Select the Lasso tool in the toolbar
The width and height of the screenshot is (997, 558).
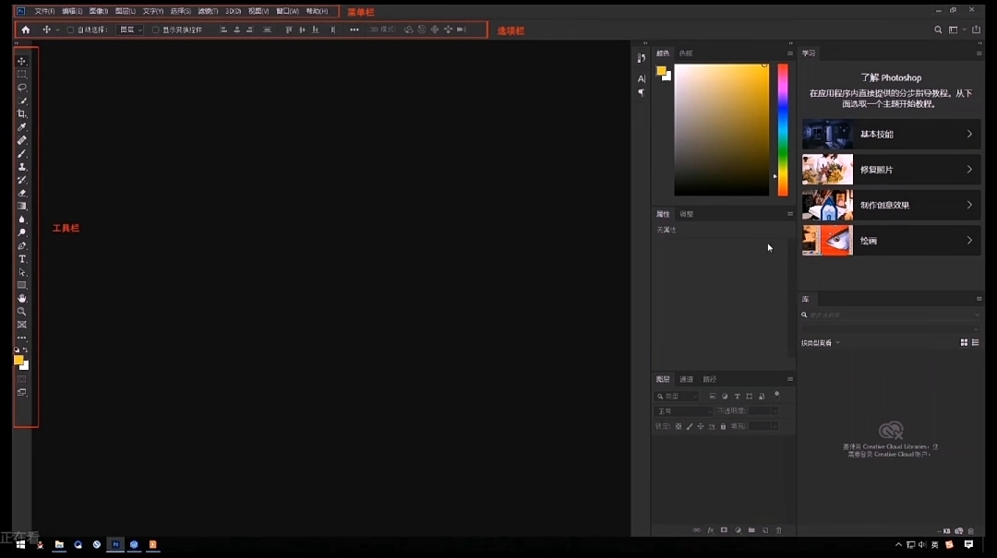point(22,87)
